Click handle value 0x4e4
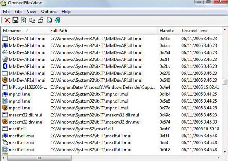This screenshot has width=228, height=161. tap(165, 87)
